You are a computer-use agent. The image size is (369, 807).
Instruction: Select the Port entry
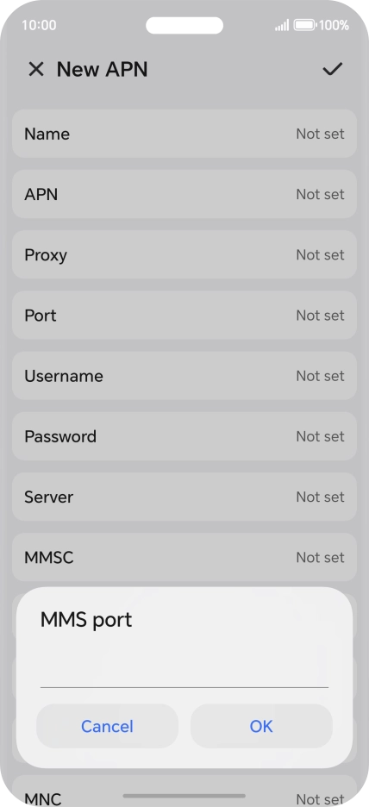pos(184,315)
